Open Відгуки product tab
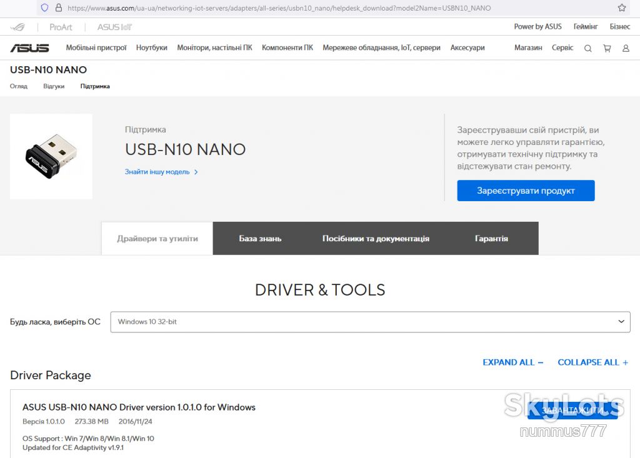 (54, 86)
